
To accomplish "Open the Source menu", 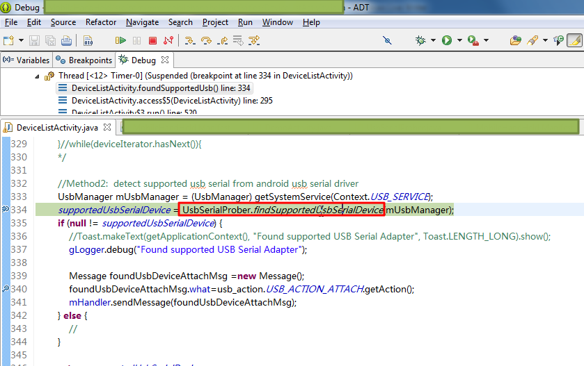I will (63, 22).
